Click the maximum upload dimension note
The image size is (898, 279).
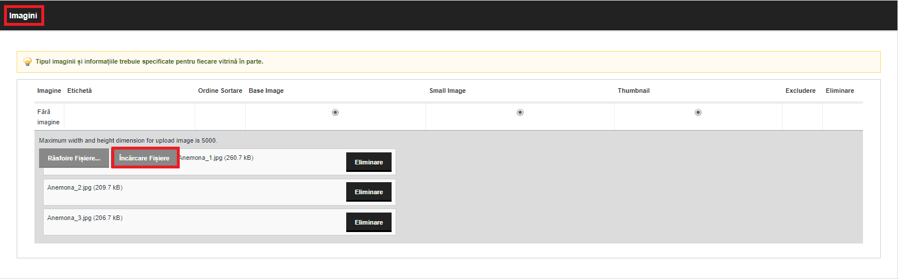tap(128, 140)
